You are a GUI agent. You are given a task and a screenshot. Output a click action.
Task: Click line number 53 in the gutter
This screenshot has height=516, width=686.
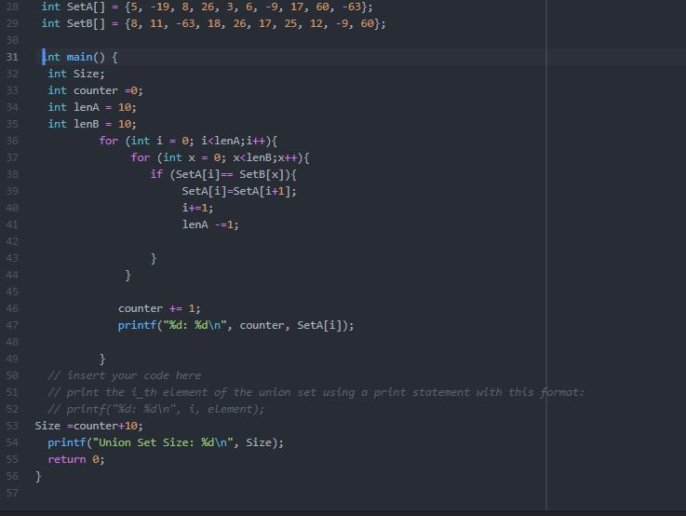click(12, 426)
